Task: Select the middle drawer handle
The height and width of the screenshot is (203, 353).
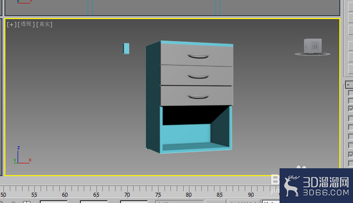Action: click(198, 77)
